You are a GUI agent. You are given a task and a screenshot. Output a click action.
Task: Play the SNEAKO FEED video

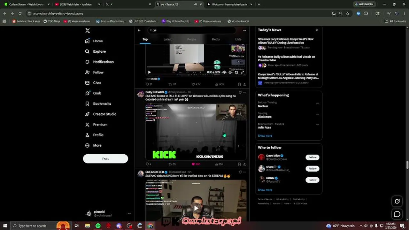196,208
